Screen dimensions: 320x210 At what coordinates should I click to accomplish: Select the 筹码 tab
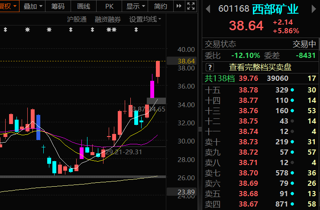[x=58, y=6]
